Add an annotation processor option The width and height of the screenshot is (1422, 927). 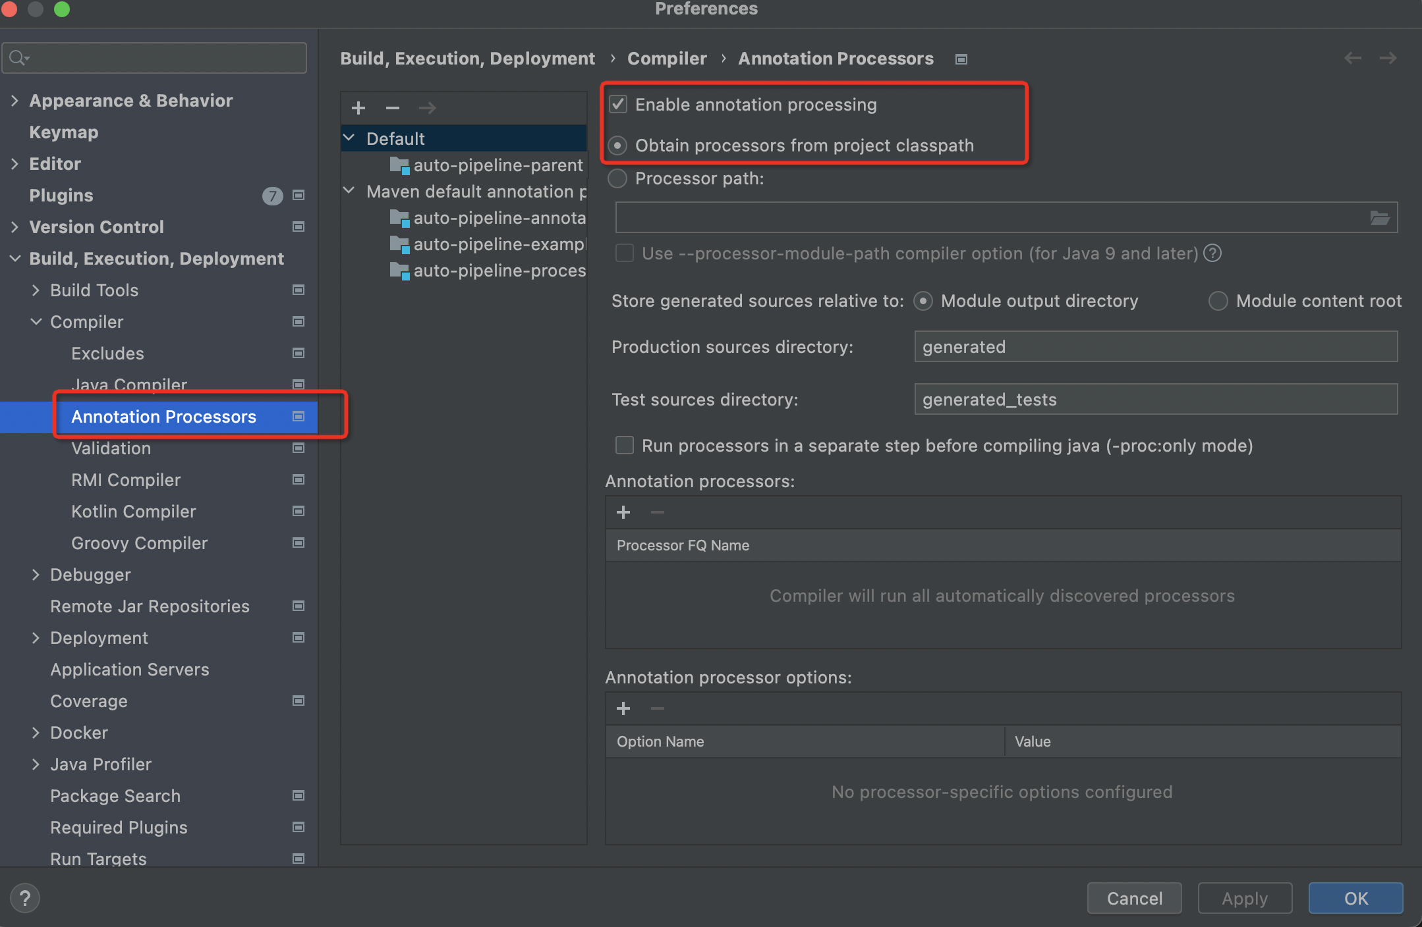point(623,708)
